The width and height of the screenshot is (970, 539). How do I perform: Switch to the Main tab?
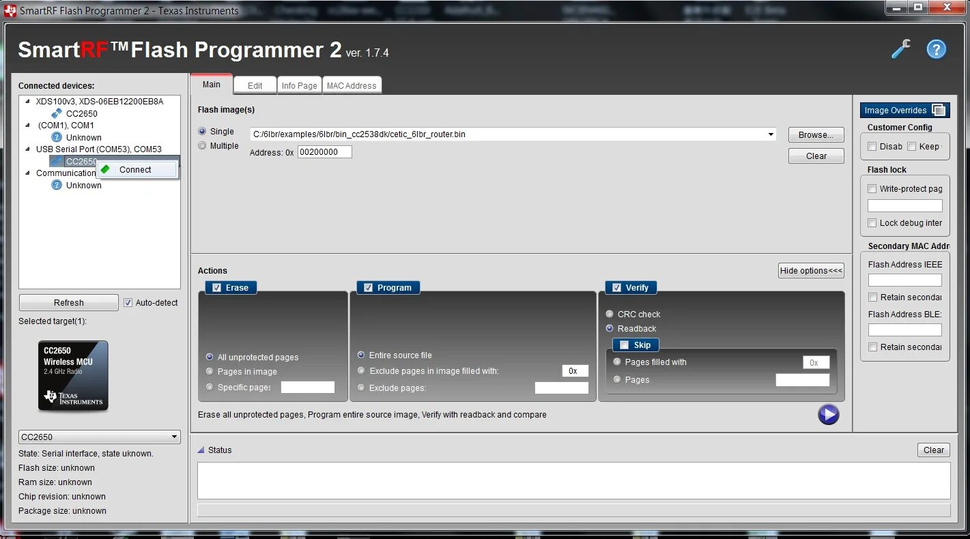pos(212,84)
